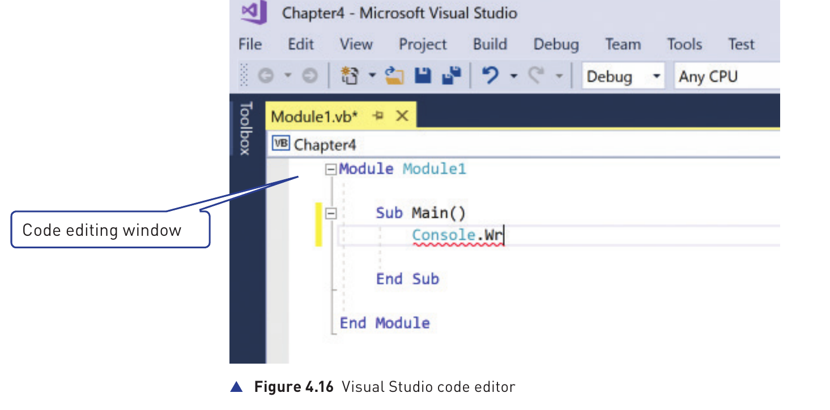Click the Save All icon
This screenshot has width=830, height=410.
(x=452, y=76)
